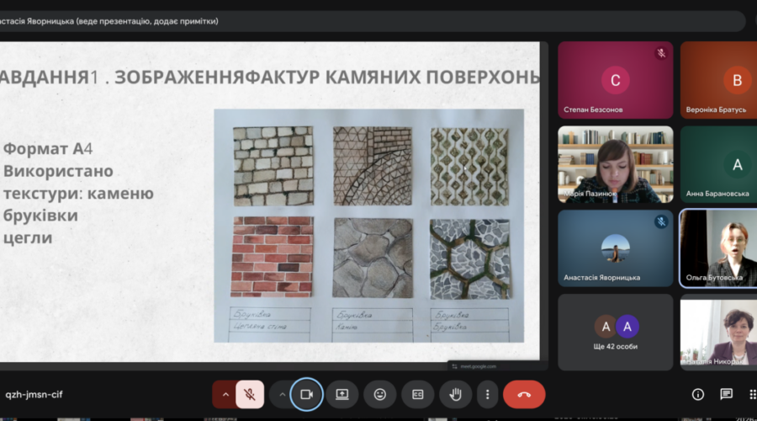
Task: Open meeting details info icon
Action: tap(697, 394)
